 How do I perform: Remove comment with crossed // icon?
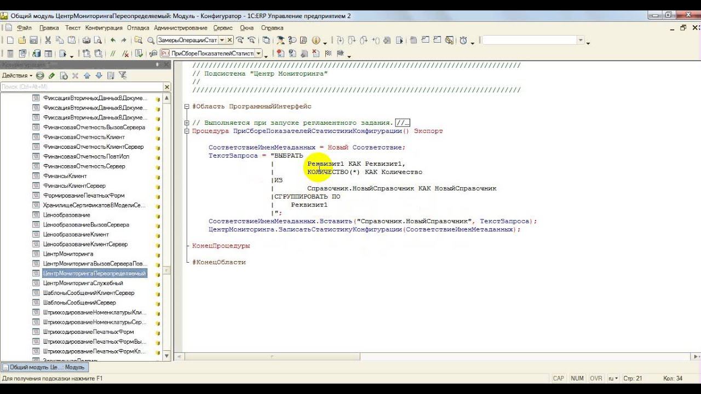[125, 54]
